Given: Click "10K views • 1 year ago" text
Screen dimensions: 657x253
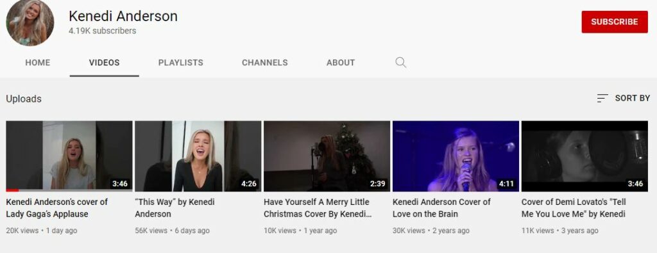Looking at the screenshot, I should click(x=300, y=231).
